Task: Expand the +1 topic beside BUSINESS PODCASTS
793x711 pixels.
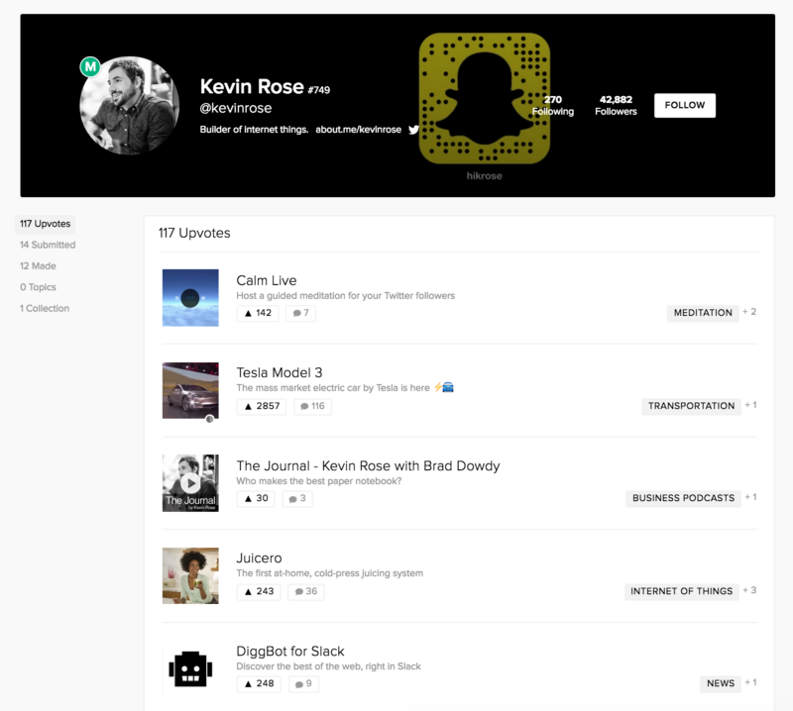Action: pos(751,497)
